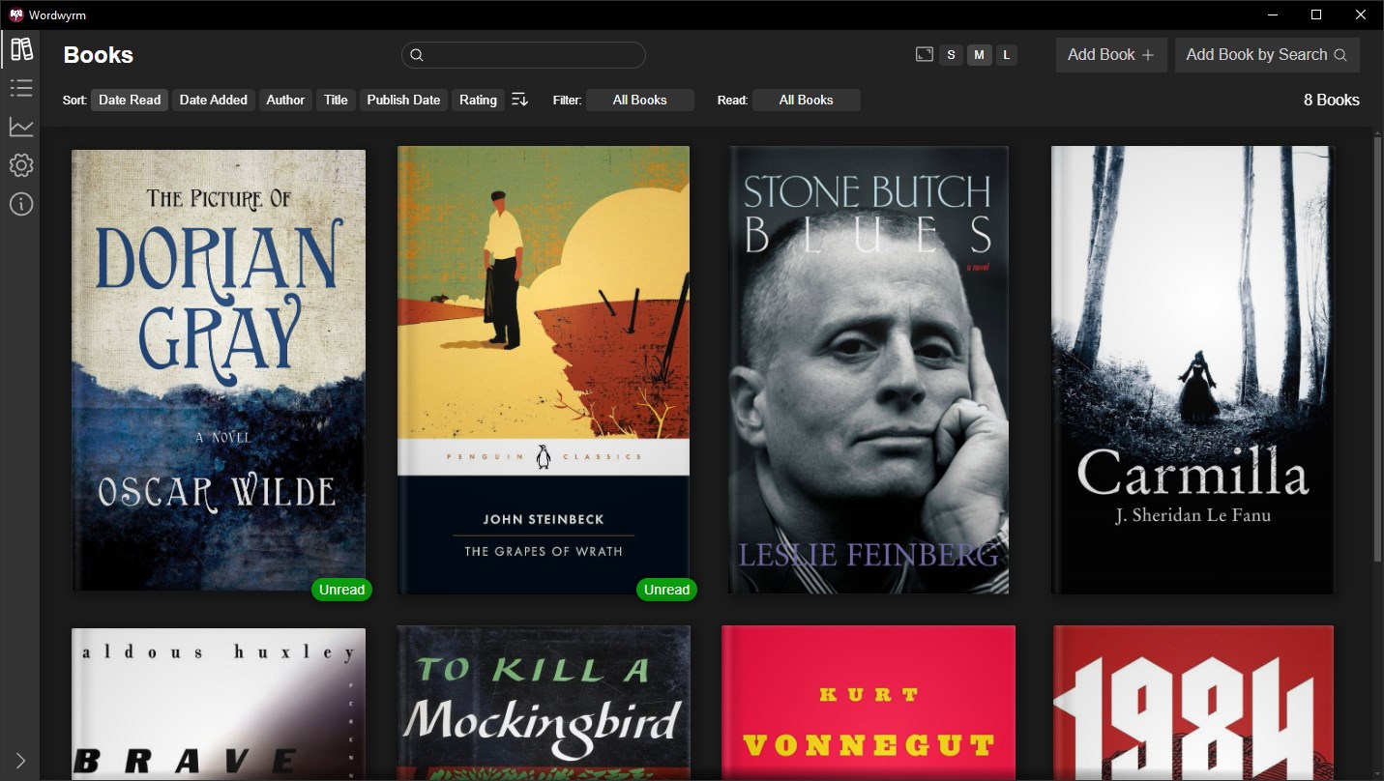Open the Aldous Huxley Brave book cover
Screen dimensions: 1384x781
point(219,704)
